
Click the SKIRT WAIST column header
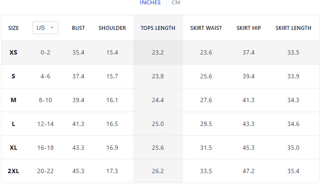pyautogui.click(x=206, y=28)
